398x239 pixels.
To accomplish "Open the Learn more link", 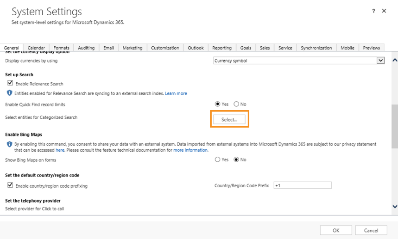I will [x=176, y=93].
